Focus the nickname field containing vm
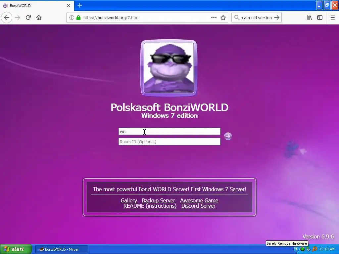 tap(169, 131)
